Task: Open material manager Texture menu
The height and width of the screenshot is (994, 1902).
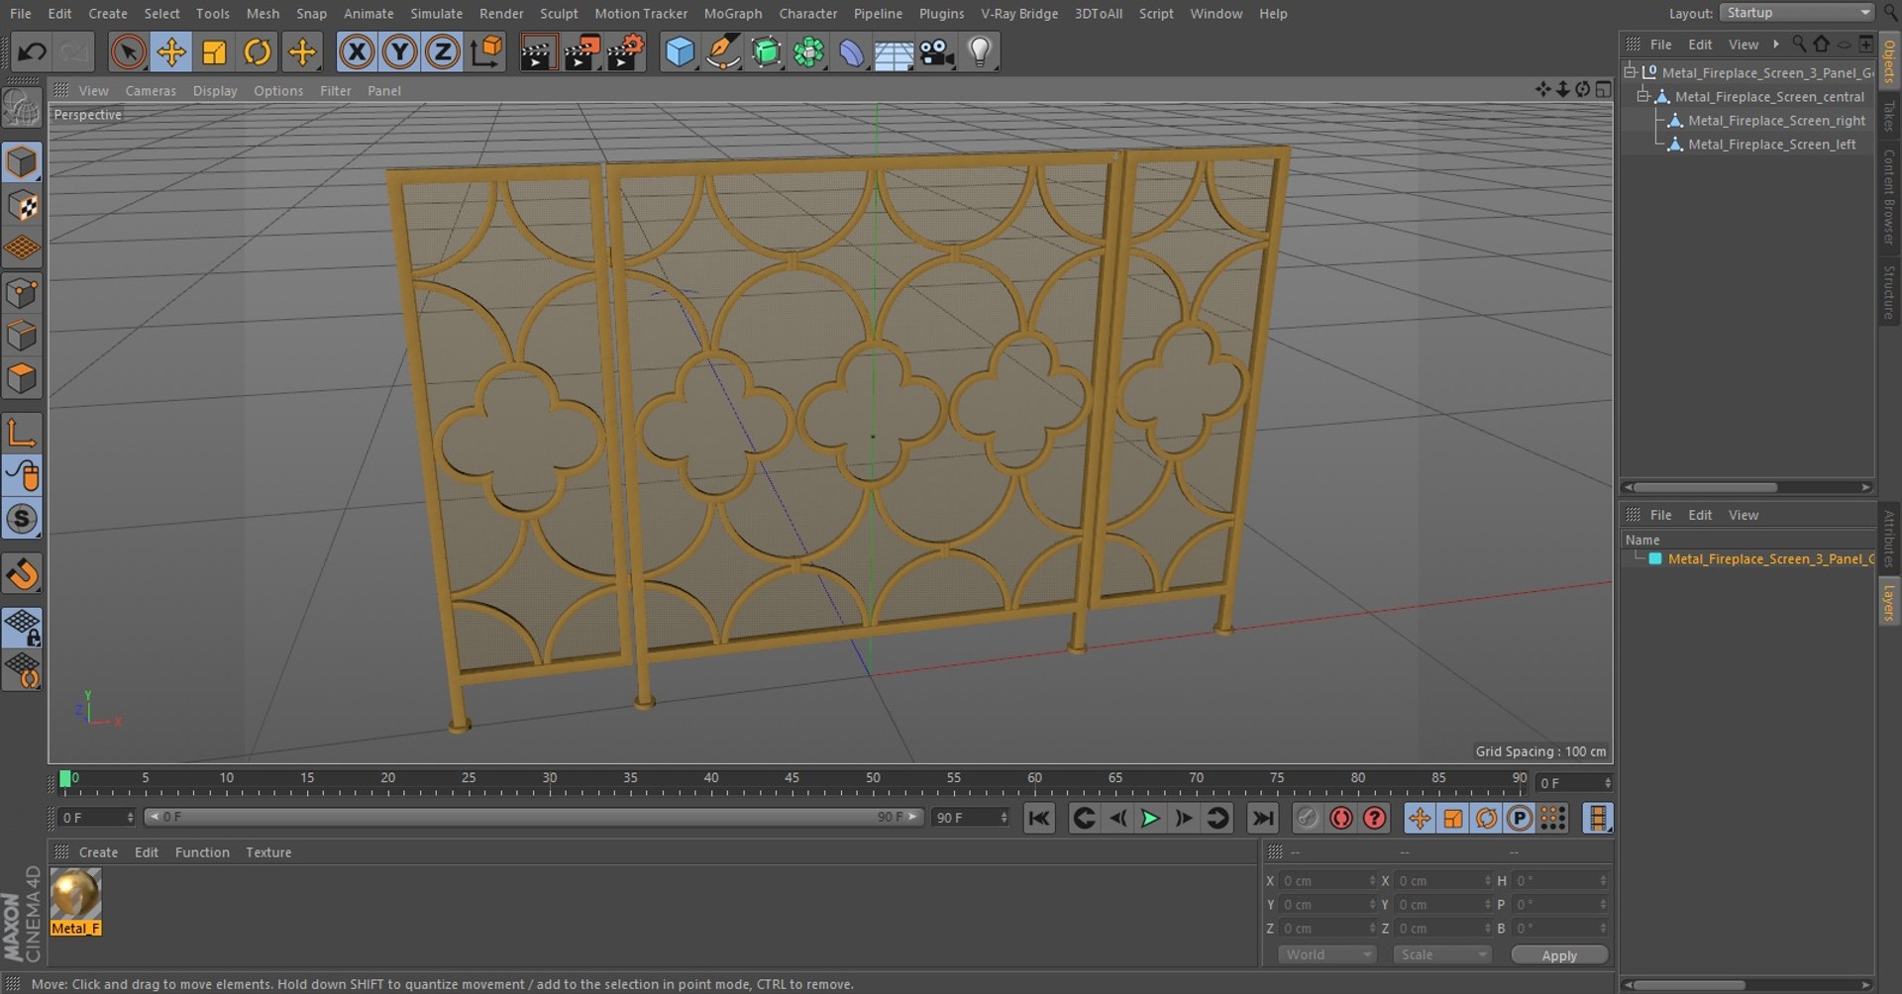Action: click(x=268, y=851)
